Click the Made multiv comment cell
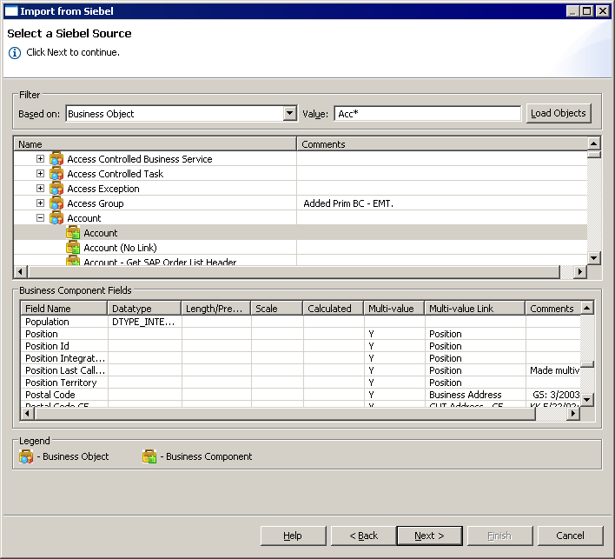This screenshot has width=615, height=559. click(553, 370)
